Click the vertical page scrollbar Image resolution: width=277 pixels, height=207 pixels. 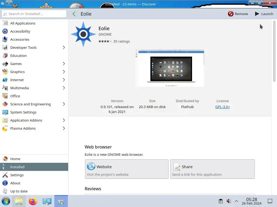tap(274, 51)
